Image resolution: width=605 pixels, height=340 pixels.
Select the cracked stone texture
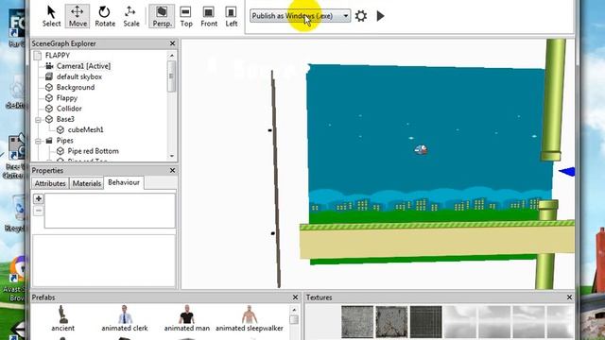click(x=391, y=323)
